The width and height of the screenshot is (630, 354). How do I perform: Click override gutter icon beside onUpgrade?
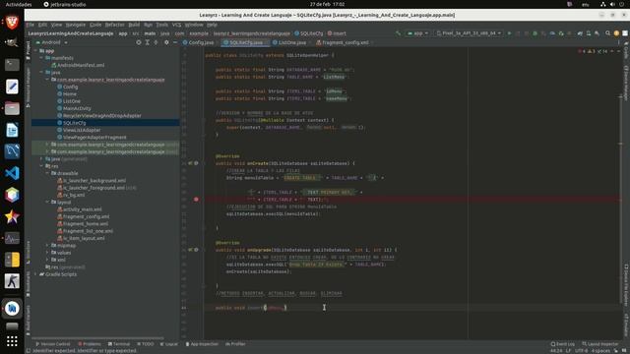[190, 250]
